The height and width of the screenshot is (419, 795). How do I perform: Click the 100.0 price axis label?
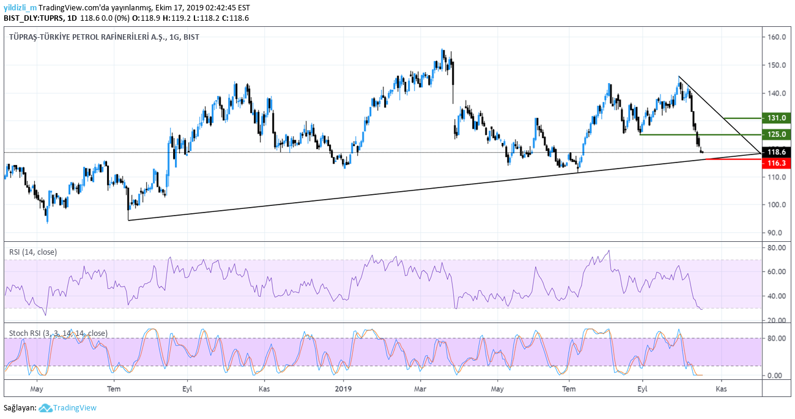click(778, 205)
